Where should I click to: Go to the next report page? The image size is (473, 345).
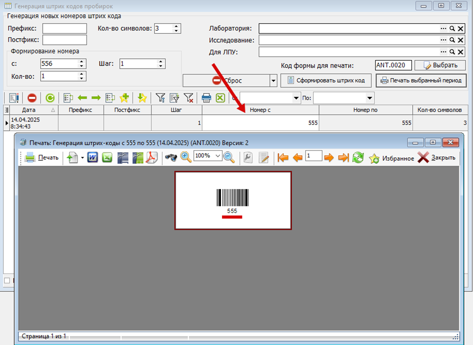(x=329, y=157)
